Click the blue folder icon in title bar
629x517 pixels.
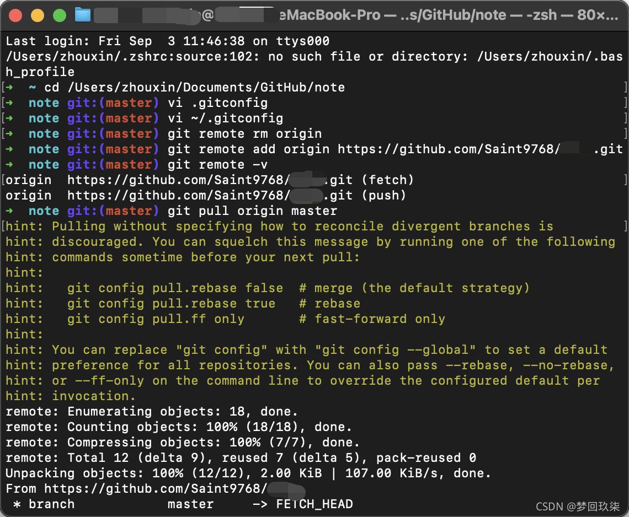83,15
